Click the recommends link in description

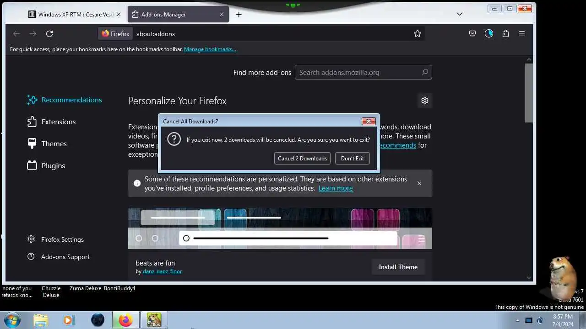tap(397, 145)
